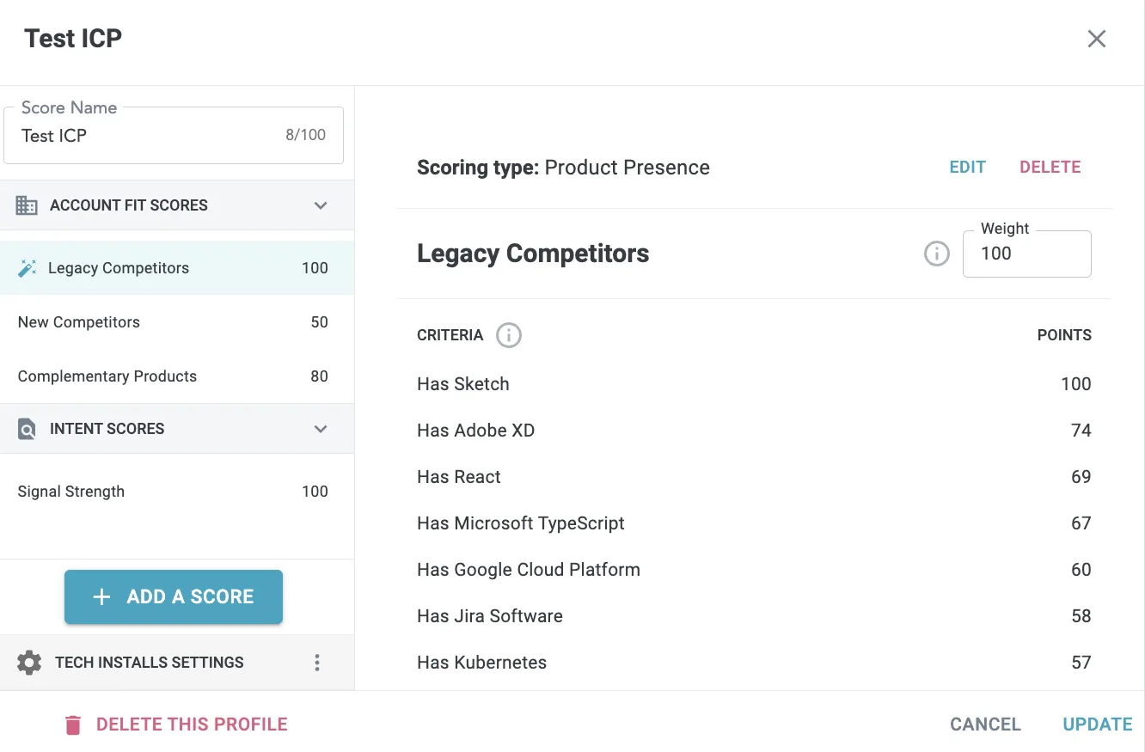Click the Has Adobe XD criterion
1145x752 pixels.
[x=754, y=431]
